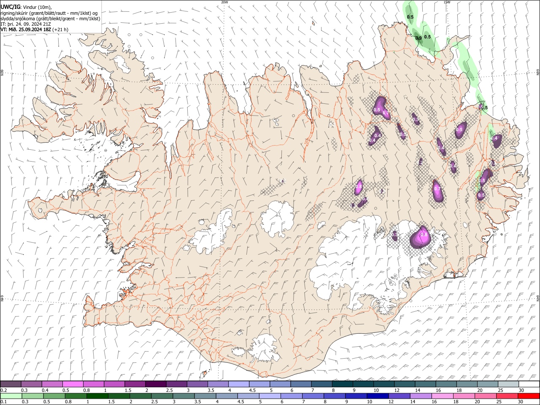Screen dimensions: 540x405
Task: Select top-row legend swatch starting at 0.2
Action: [x=11, y=384]
